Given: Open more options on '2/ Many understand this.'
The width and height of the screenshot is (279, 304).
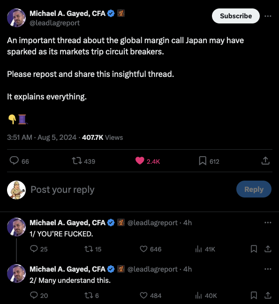Looking at the screenshot, I should coord(268,269).
